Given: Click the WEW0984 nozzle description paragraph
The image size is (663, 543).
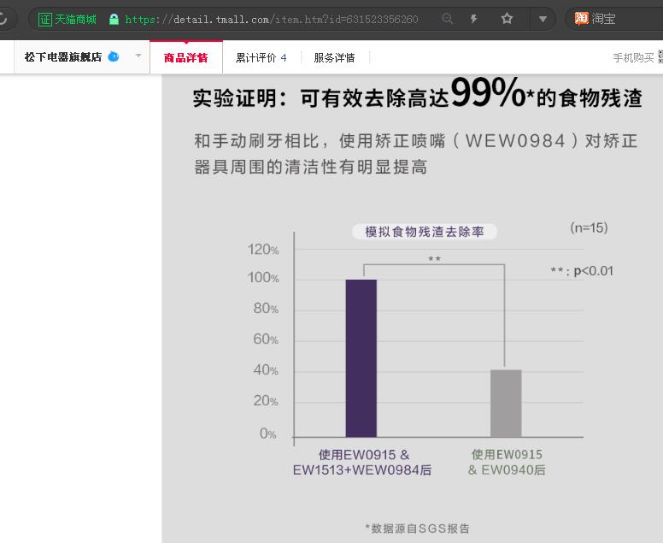Looking at the screenshot, I should point(415,154).
